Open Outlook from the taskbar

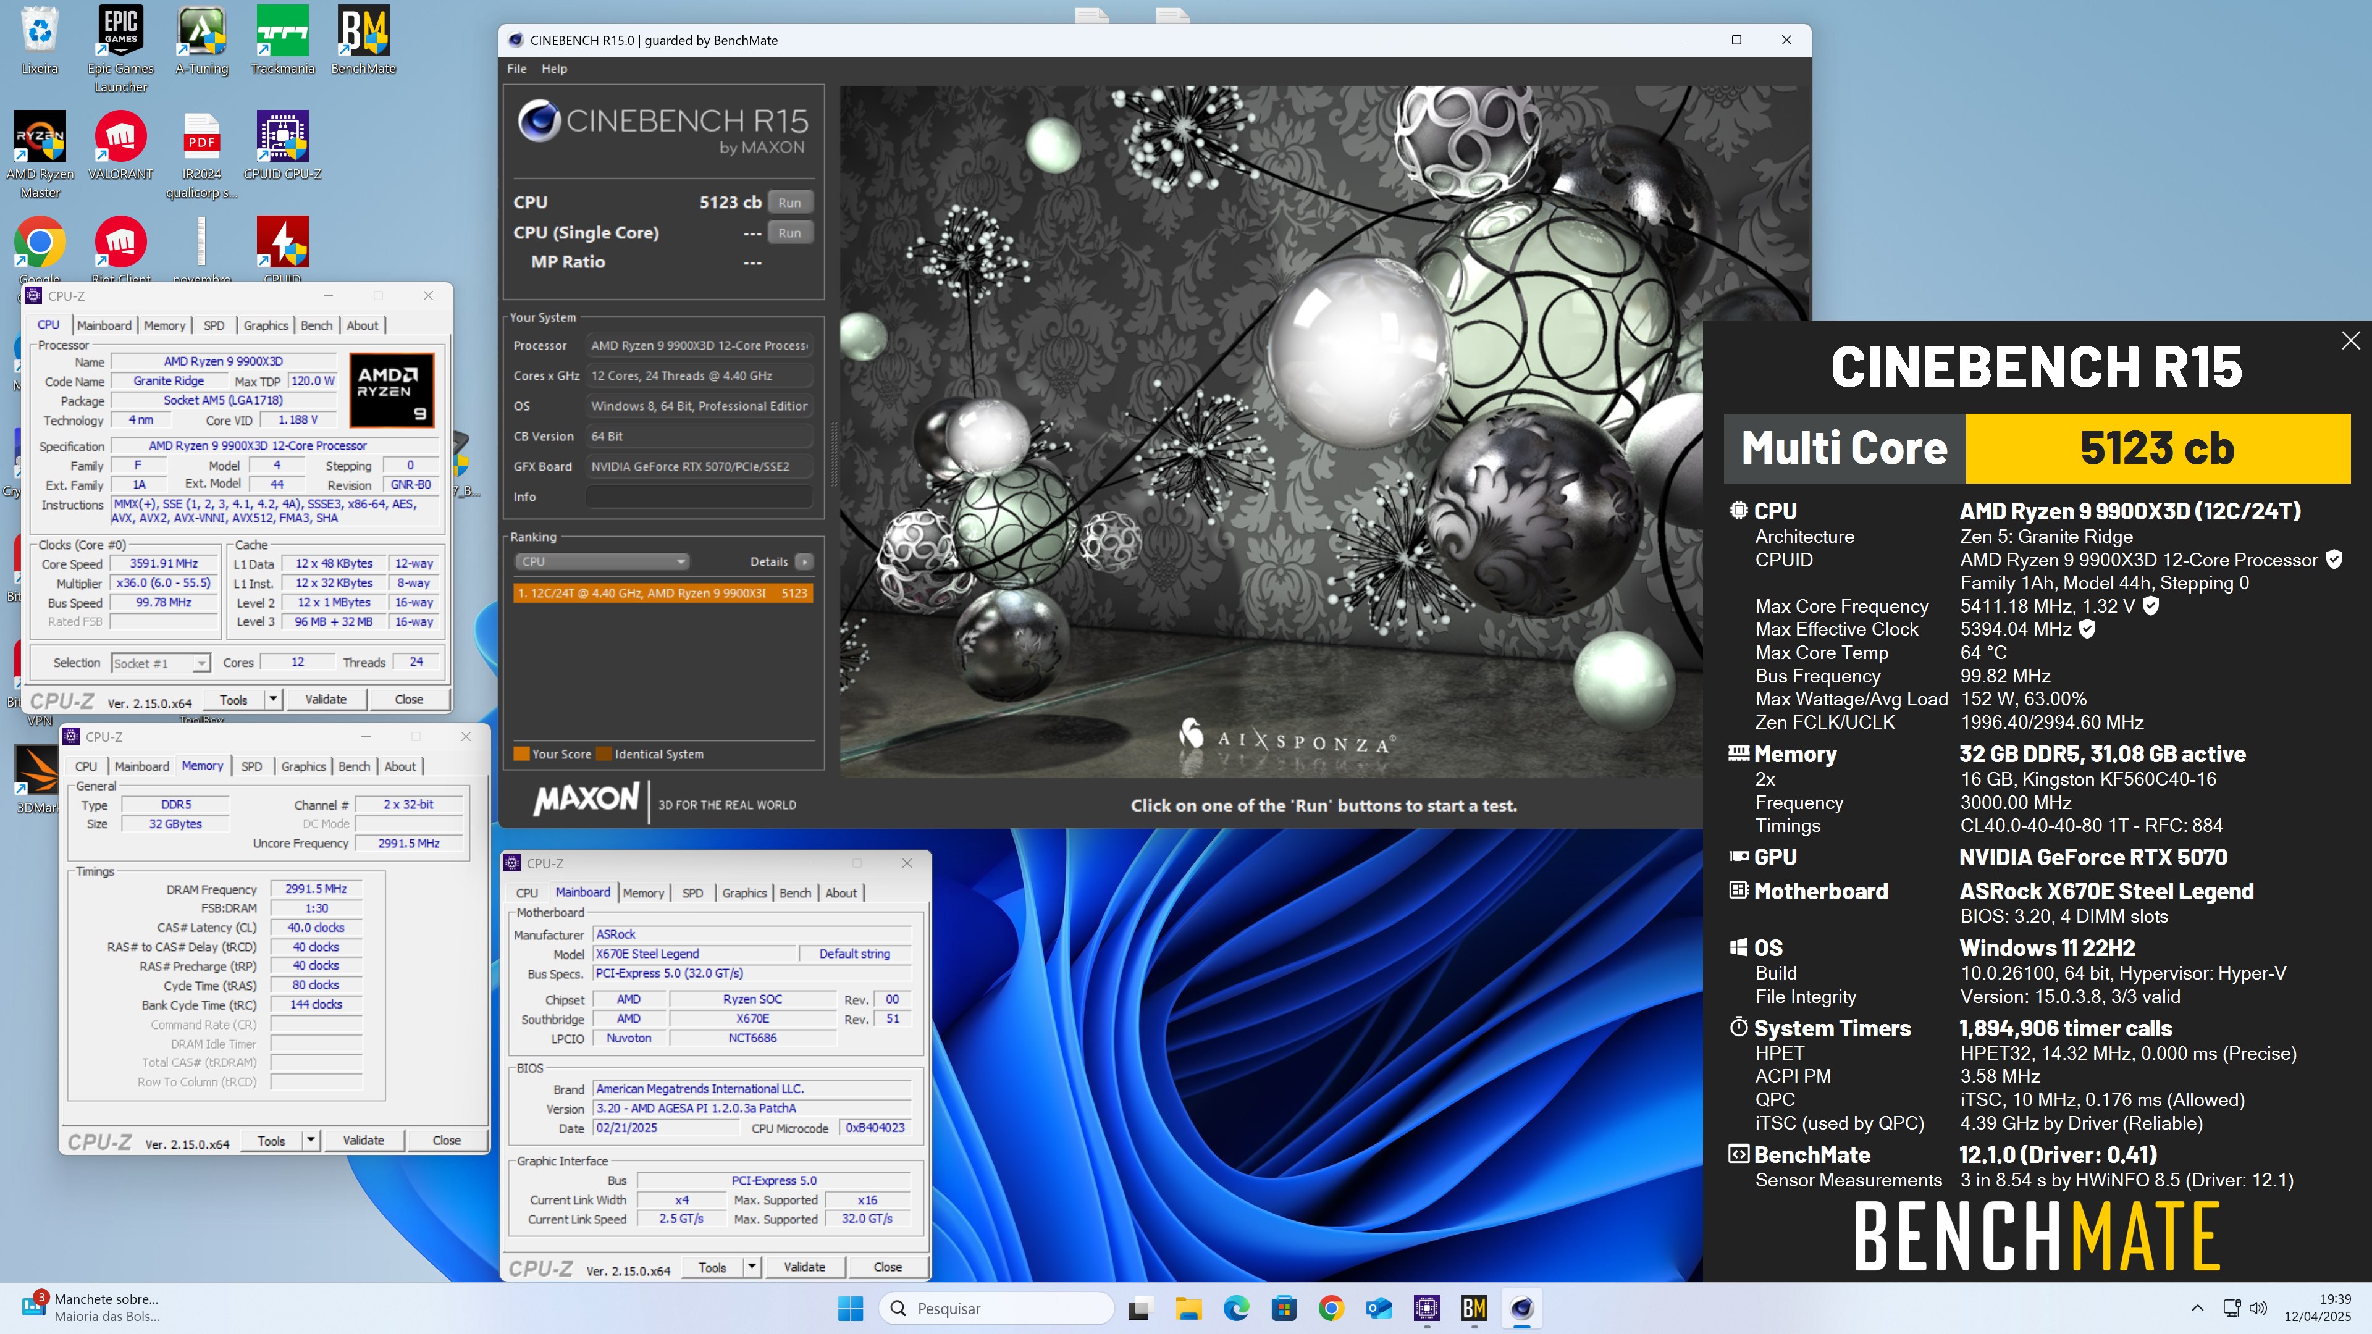pyautogui.click(x=1379, y=1308)
